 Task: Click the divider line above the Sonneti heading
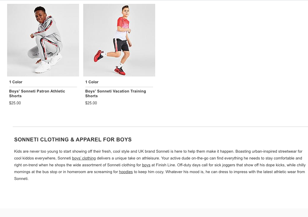point(160,127)
